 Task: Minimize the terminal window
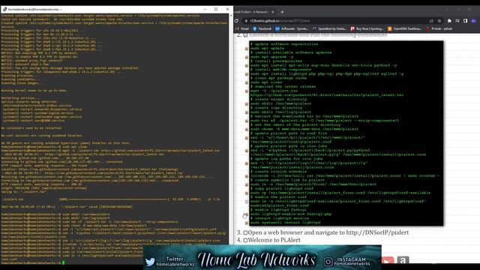[205, 10]
